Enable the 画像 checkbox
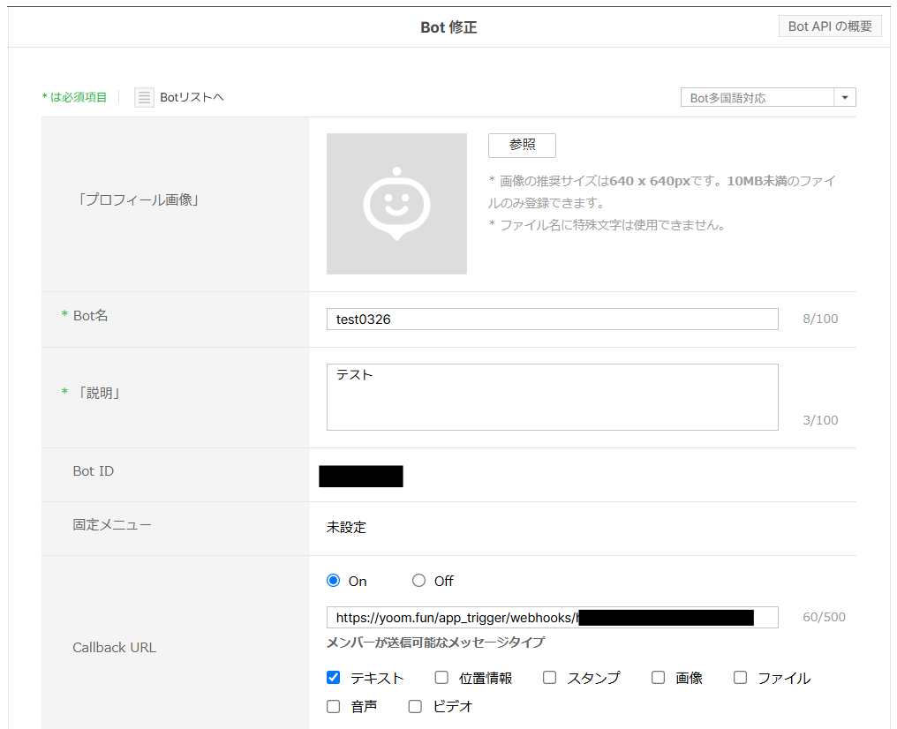The image size is (897, 729). point(658,678)
